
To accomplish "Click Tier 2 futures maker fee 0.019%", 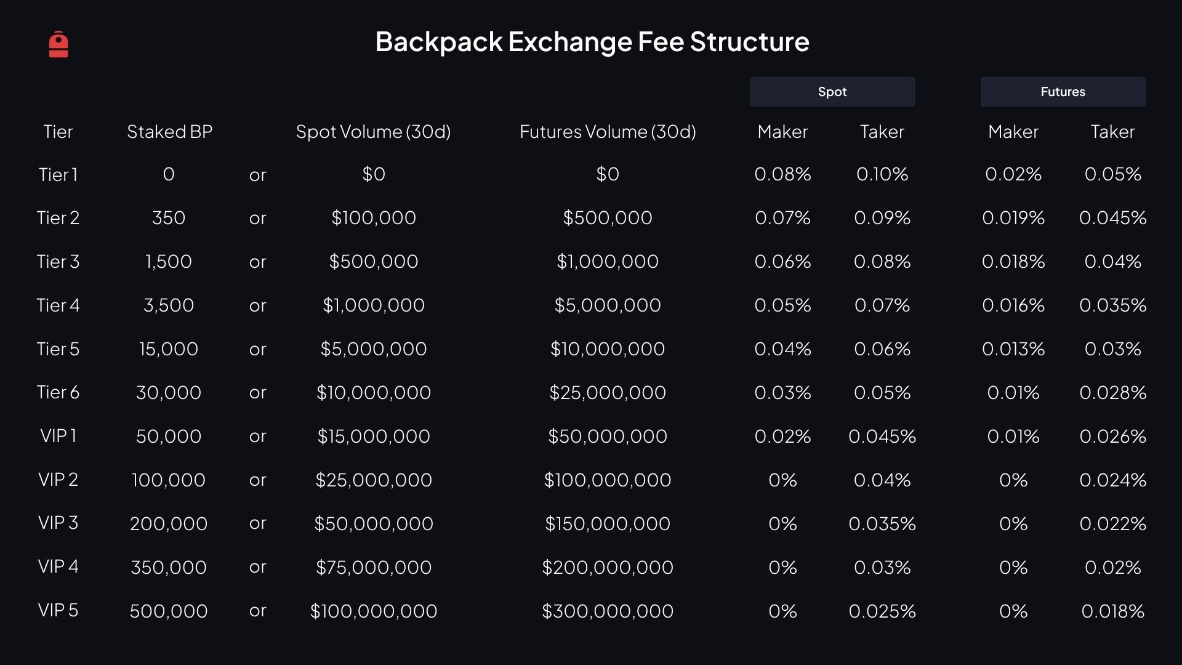I will (x=1013, y=218).
